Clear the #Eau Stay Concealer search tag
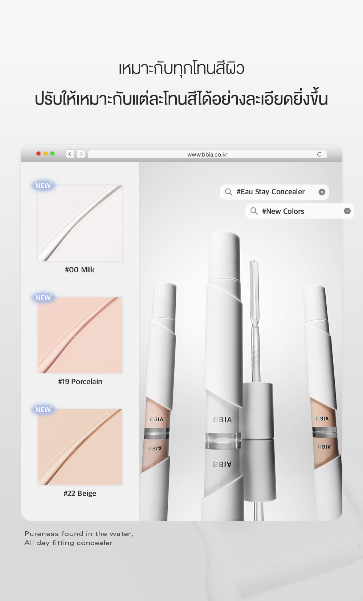363x601 pixels. [322, 192]
